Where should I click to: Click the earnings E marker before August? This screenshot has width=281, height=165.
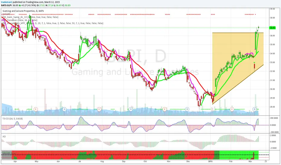(x=99, y=109)
